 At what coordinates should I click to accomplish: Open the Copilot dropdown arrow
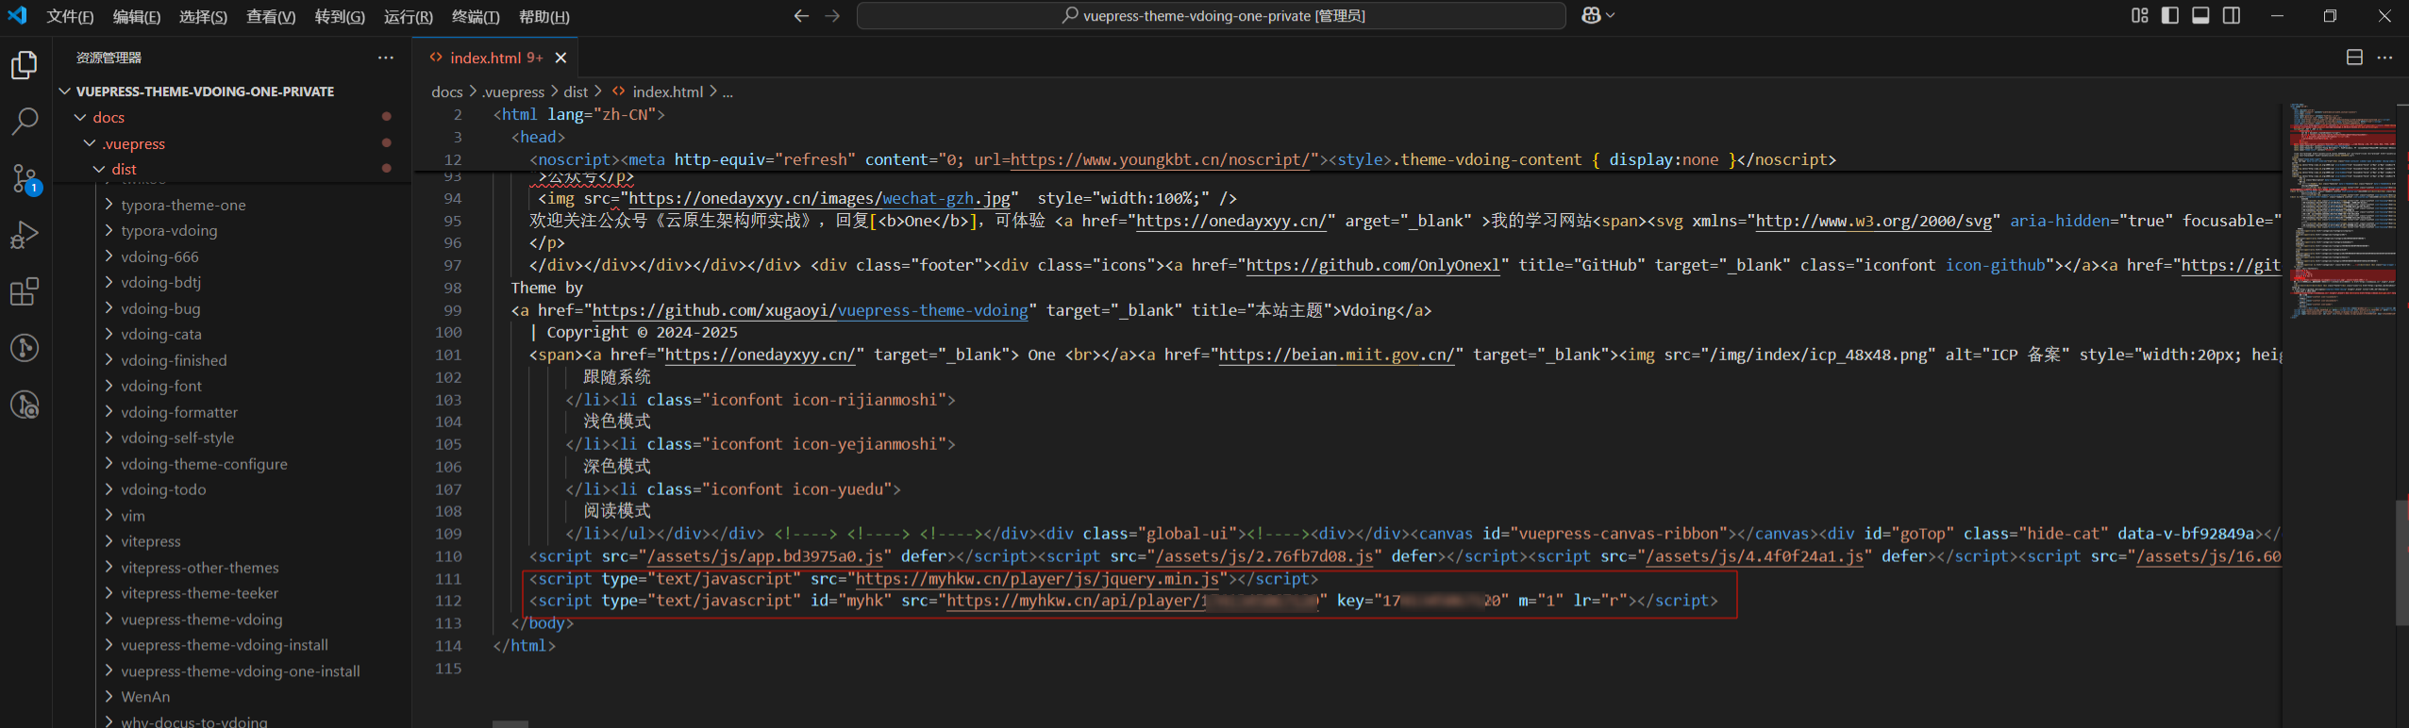click(1610, 16)
